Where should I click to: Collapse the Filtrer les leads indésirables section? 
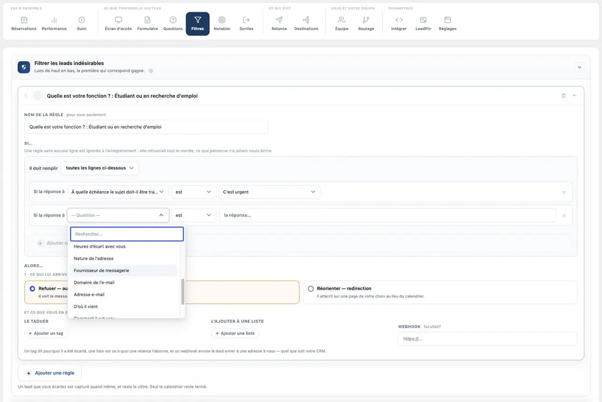tap(579, 68)
